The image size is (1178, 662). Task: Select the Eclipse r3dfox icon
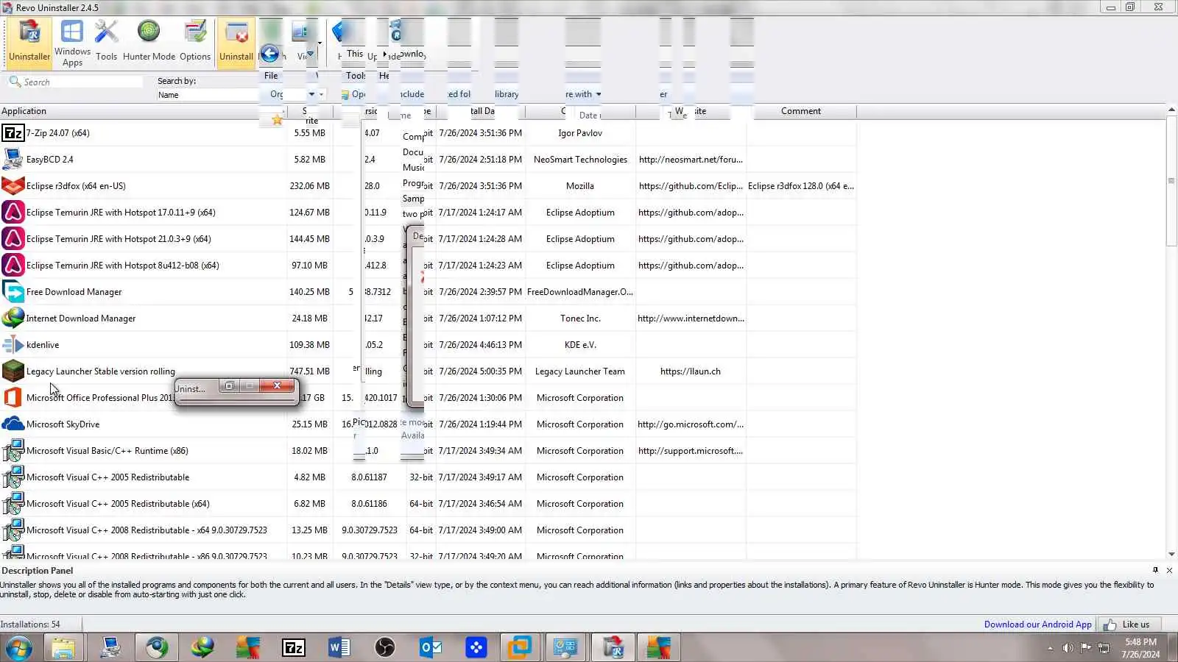point(13,186)
